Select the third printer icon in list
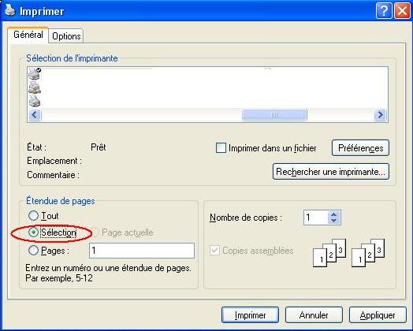 (35, 101)
